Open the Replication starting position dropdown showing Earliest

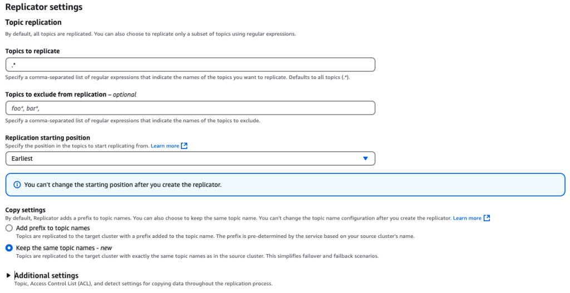(190, 158)
